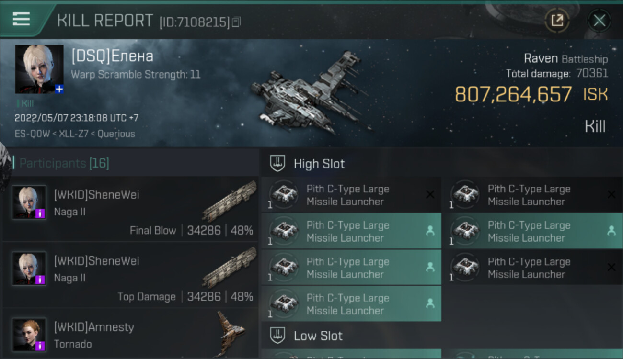
Task: View the Raven battleship image
Action: (x=311, y=94)
